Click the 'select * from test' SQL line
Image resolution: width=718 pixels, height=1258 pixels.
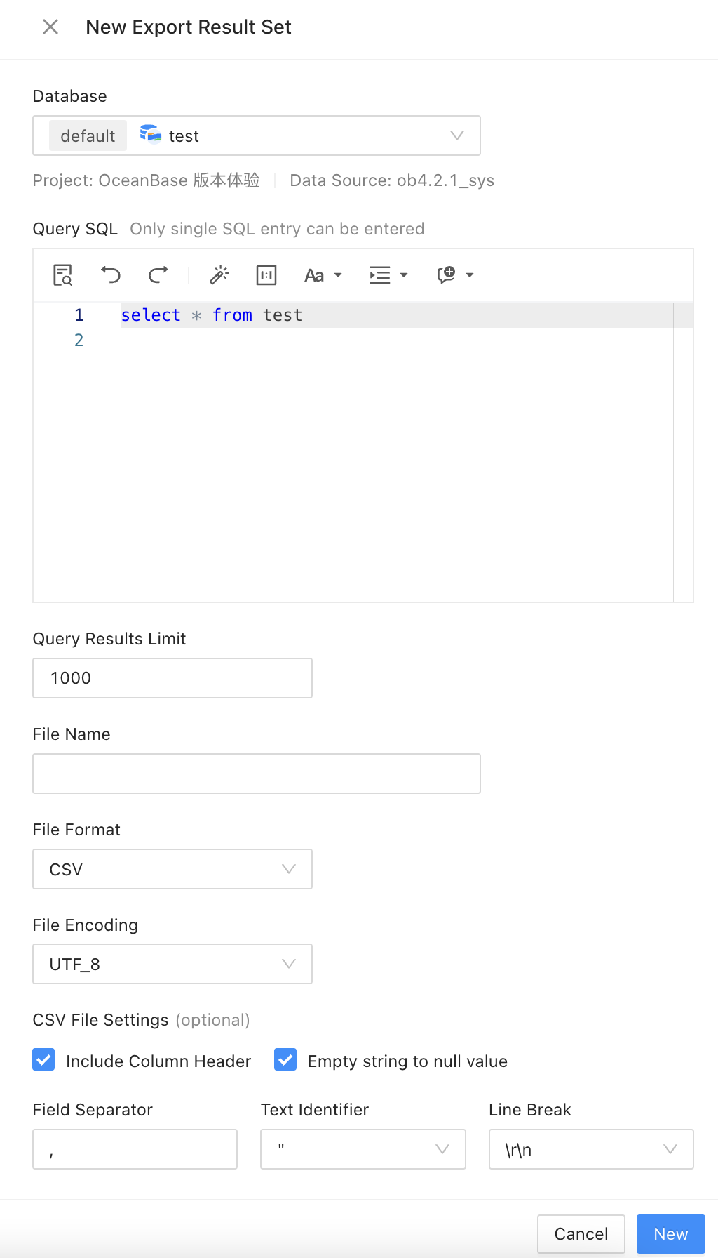coord(212,315)
